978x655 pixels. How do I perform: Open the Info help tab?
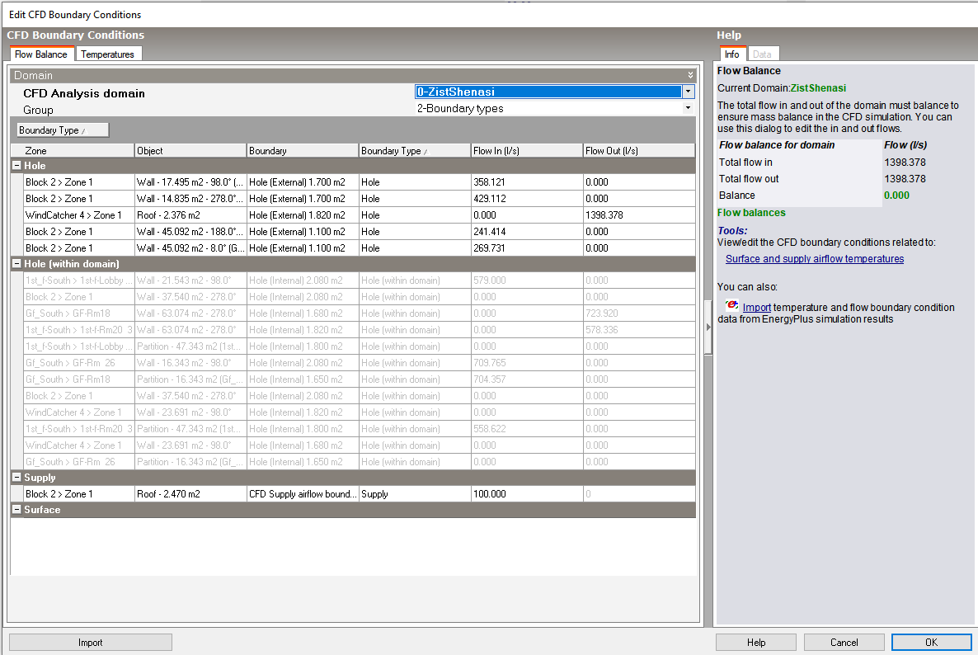[731, 54]
